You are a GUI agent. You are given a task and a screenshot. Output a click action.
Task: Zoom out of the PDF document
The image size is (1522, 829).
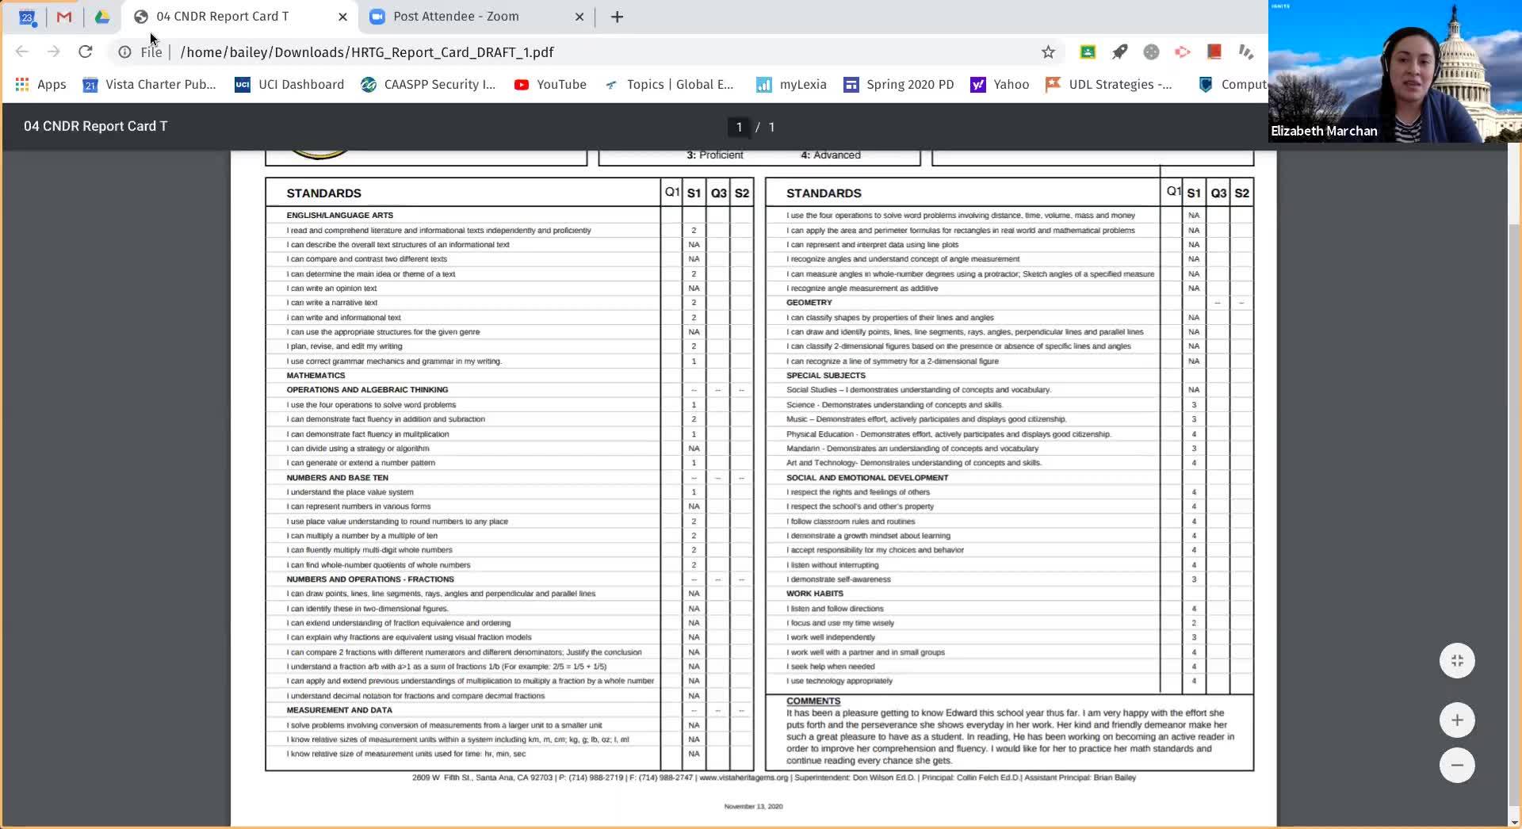1457,765
